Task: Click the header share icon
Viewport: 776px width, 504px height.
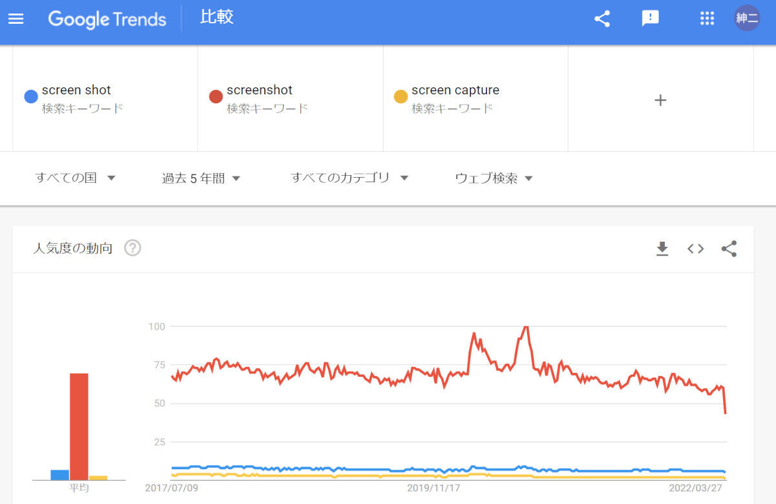Action: coord(602,19)
